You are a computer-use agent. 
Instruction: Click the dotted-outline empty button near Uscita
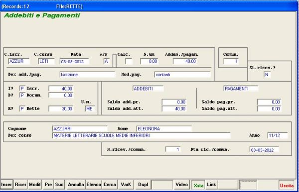[x=248, y=185]
